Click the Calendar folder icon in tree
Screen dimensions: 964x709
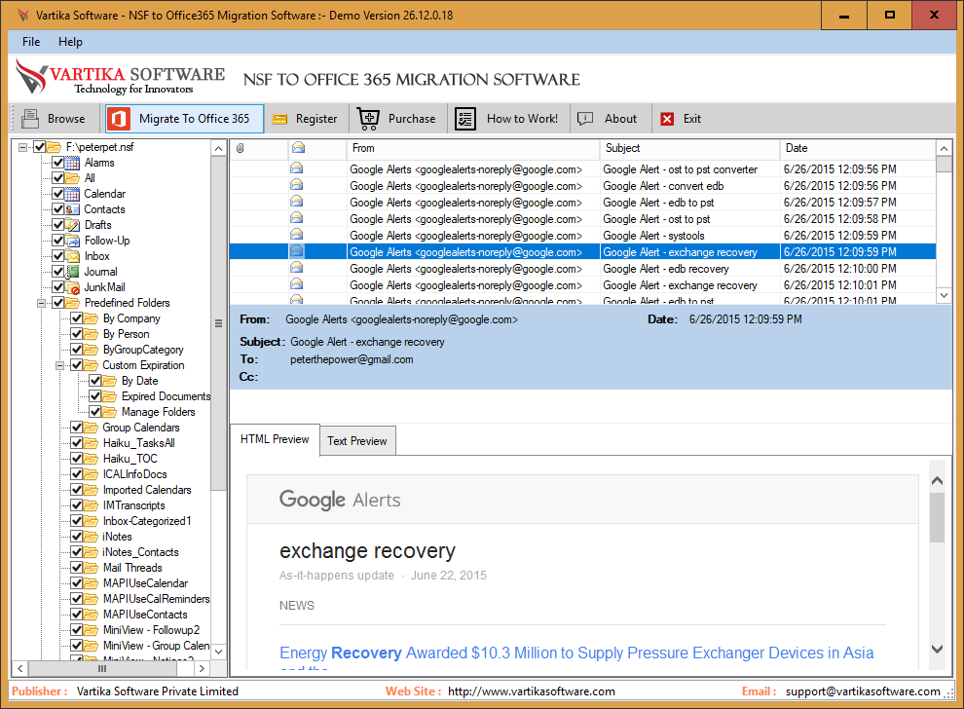pos(73,194)
